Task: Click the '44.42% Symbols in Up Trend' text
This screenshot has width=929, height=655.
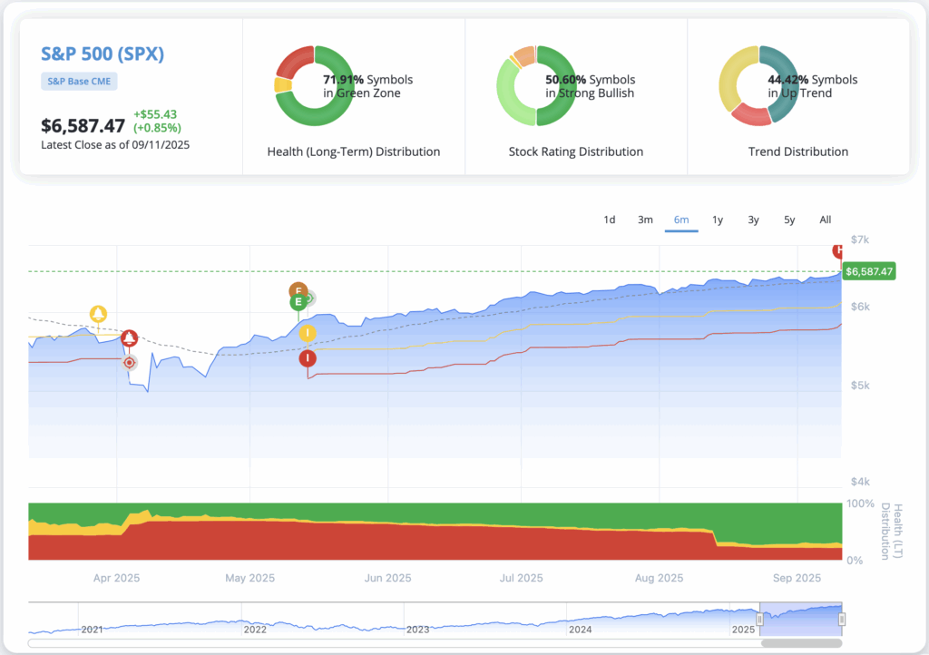Action: (x=813, y=86)
